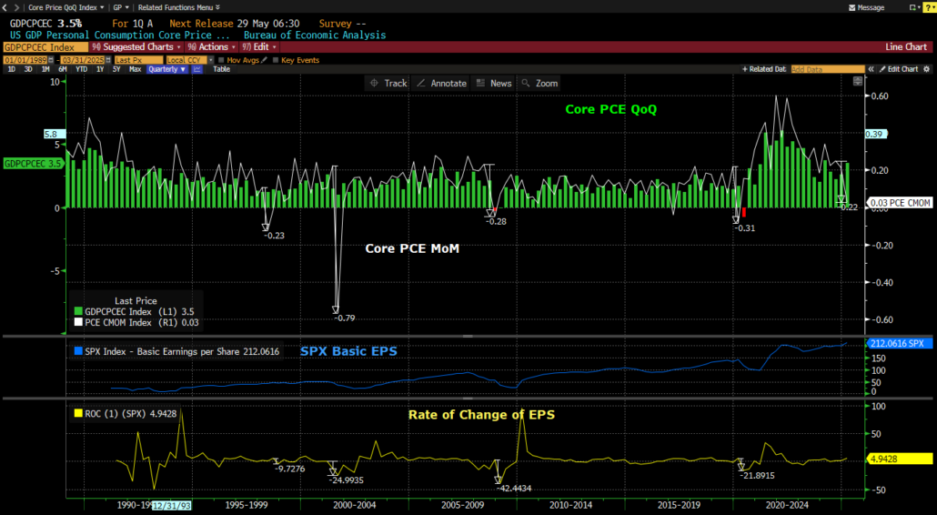Click the -42.4434 ROC low marker

coord(513,489)
